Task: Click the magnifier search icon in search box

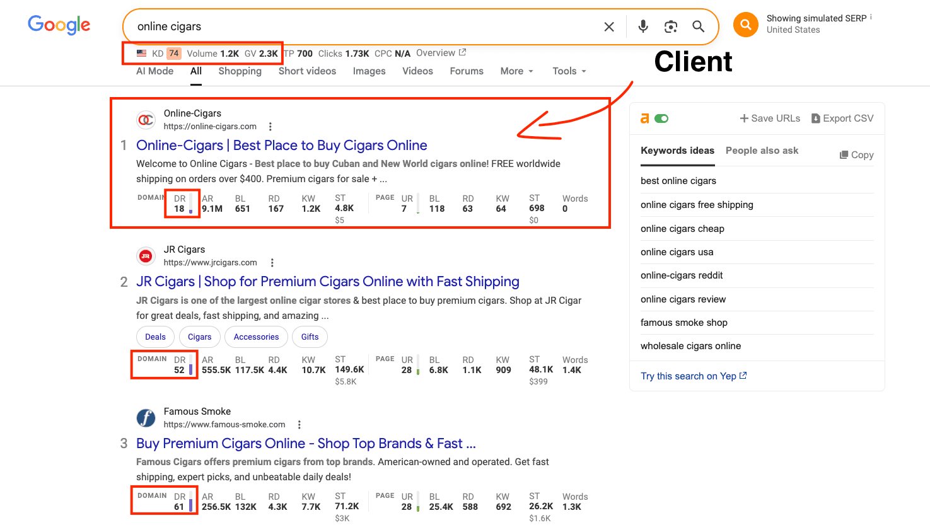Action: (698, 26)
